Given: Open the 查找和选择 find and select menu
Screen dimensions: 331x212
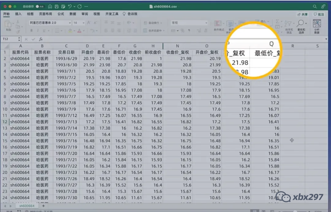Looking at the screenshot, I should pos(301,26).
